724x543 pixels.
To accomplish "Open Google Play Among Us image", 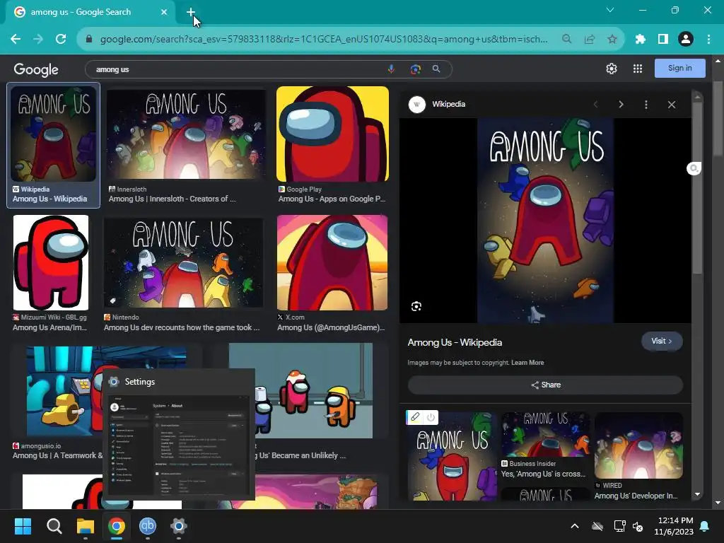I will pos(332,134).
